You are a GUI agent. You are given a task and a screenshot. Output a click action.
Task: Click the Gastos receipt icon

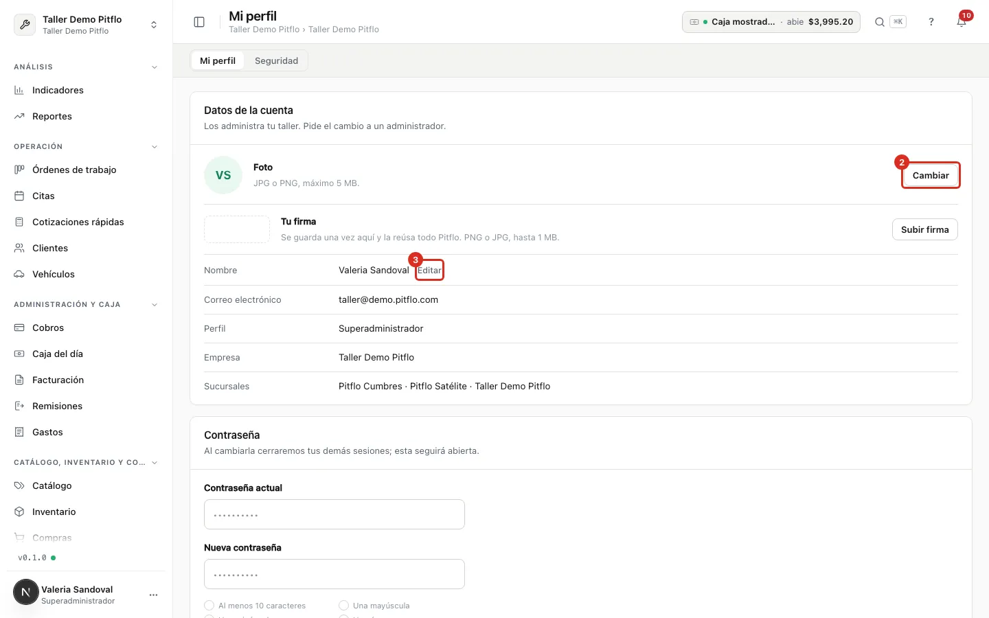(x=19, y=432)
